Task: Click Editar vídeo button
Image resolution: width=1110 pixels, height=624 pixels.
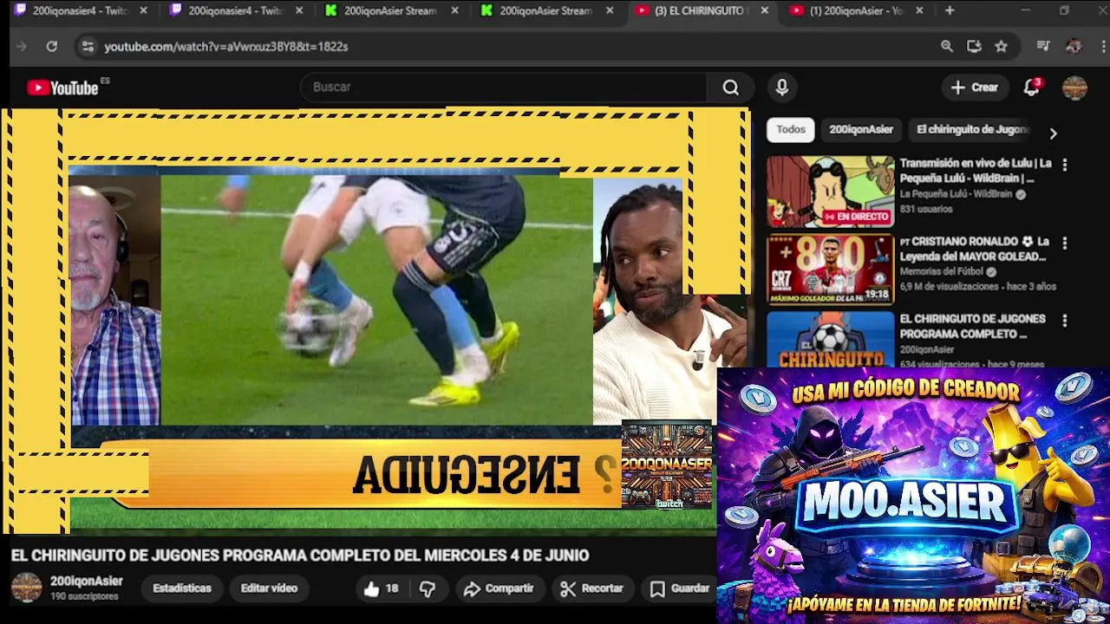Action: click(x=269, y=588)
